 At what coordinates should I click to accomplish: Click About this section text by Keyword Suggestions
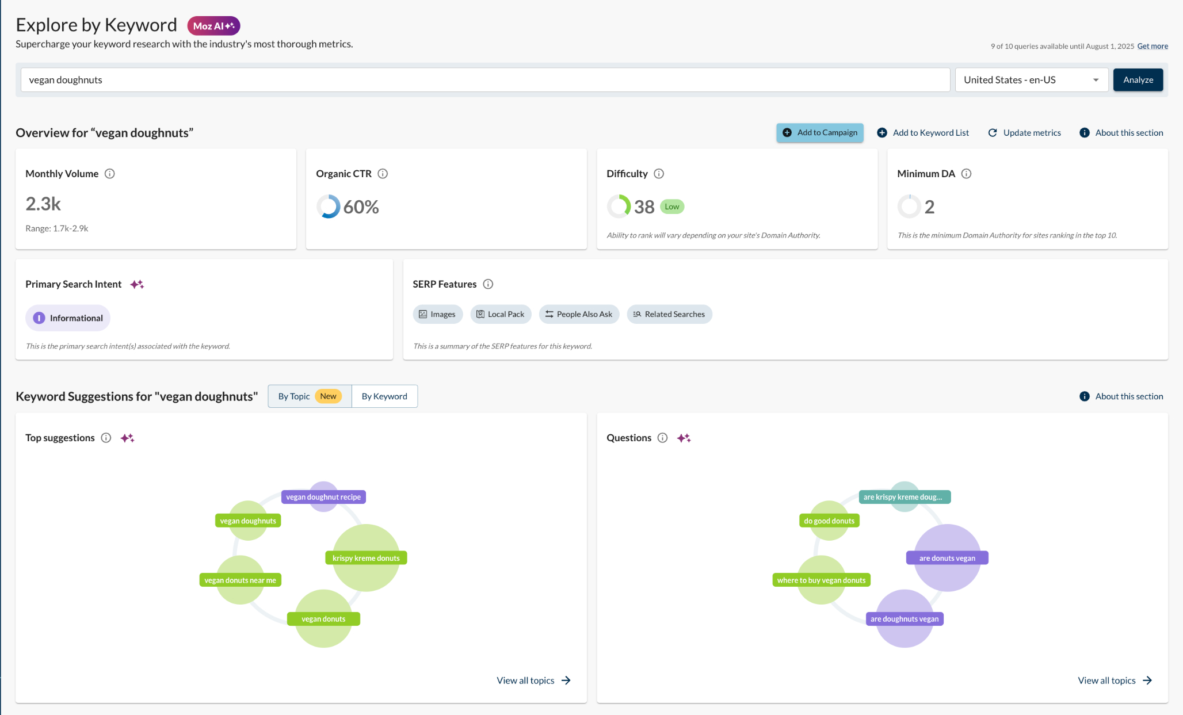(x=1129, y=396)
